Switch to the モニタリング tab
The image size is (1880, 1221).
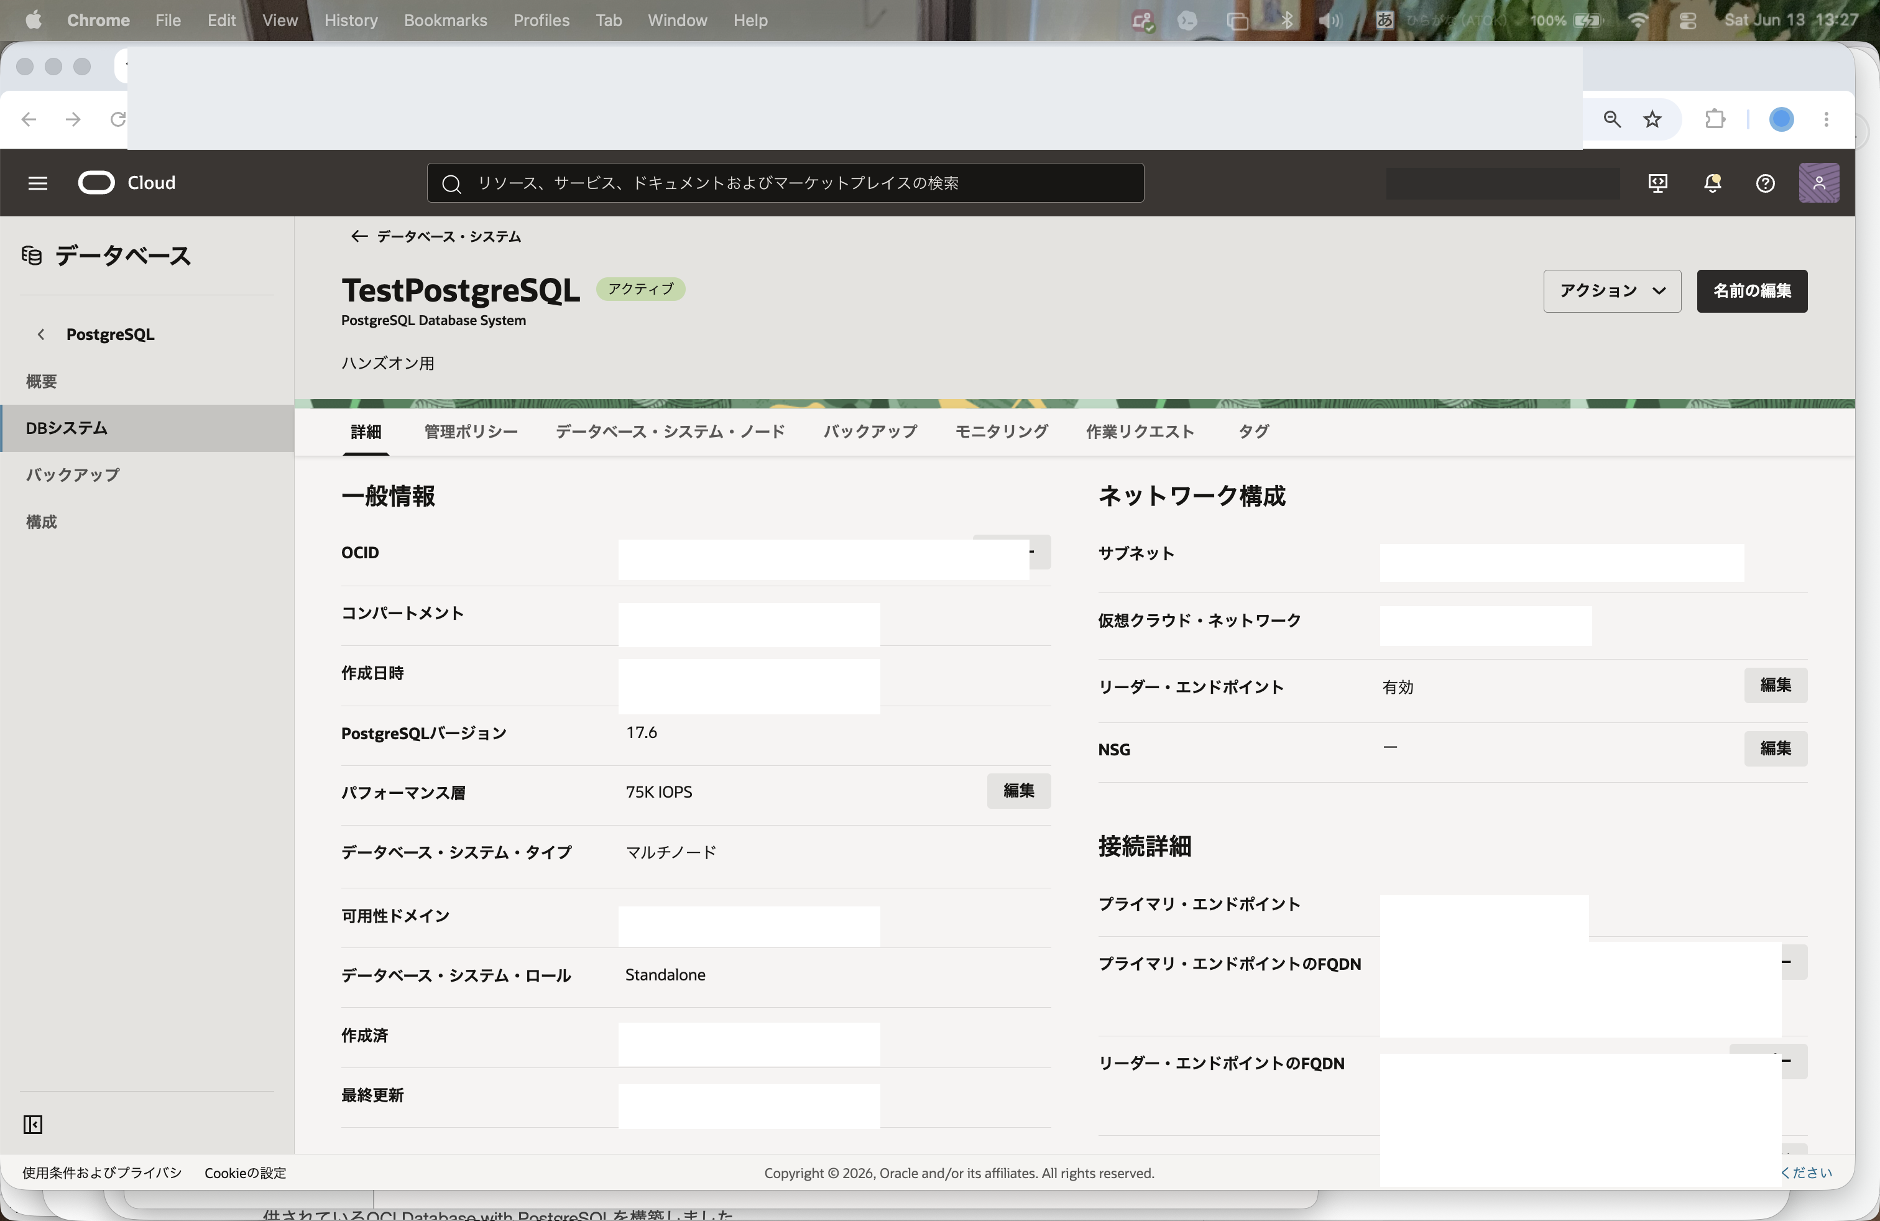[1002, 431]
